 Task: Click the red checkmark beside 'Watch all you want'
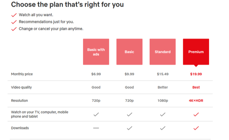(14, 15)
